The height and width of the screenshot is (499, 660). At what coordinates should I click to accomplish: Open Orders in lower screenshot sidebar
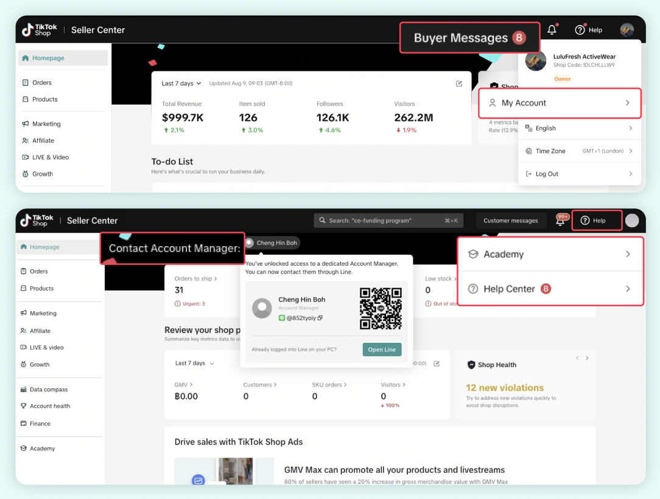34,271
